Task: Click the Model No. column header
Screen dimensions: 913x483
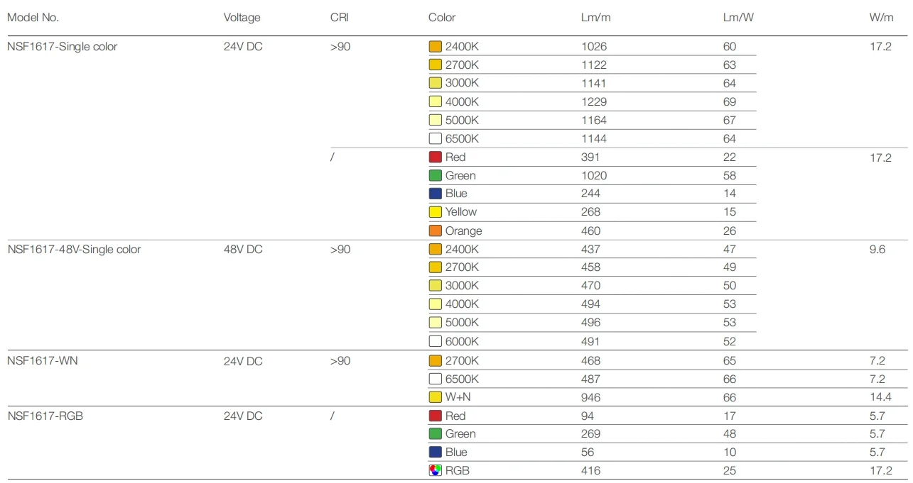Action: click(x=33, y=17)
